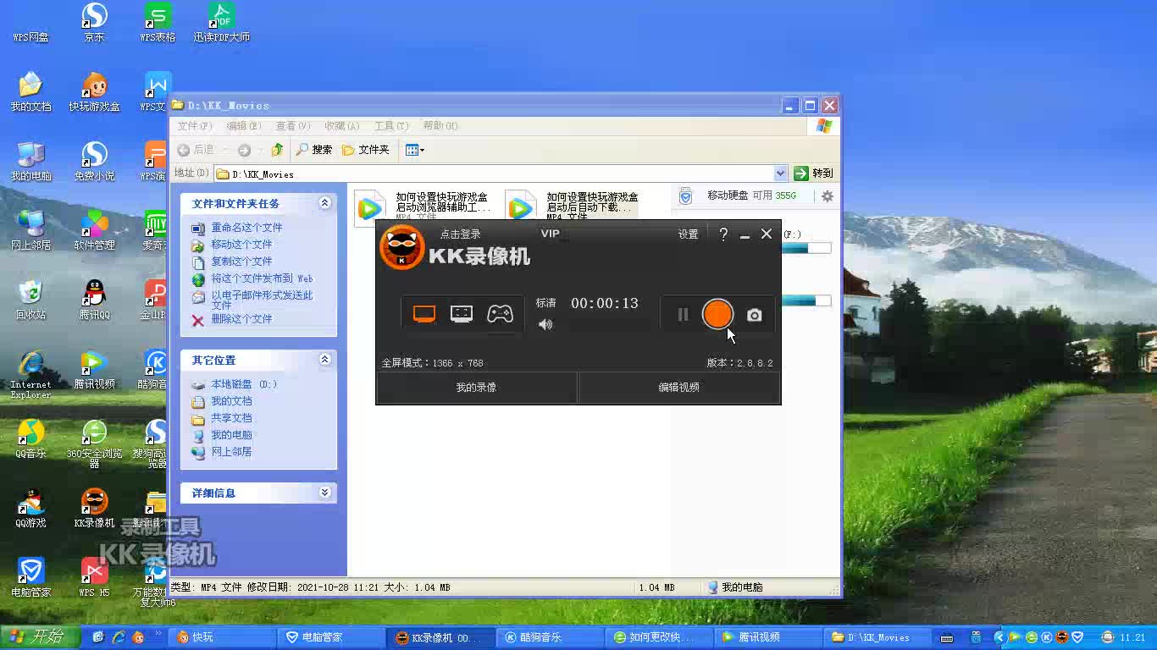Expand the address bar dropdown arrow
The width and height of the screenshot is (1157, 650).
click(780, 174)
